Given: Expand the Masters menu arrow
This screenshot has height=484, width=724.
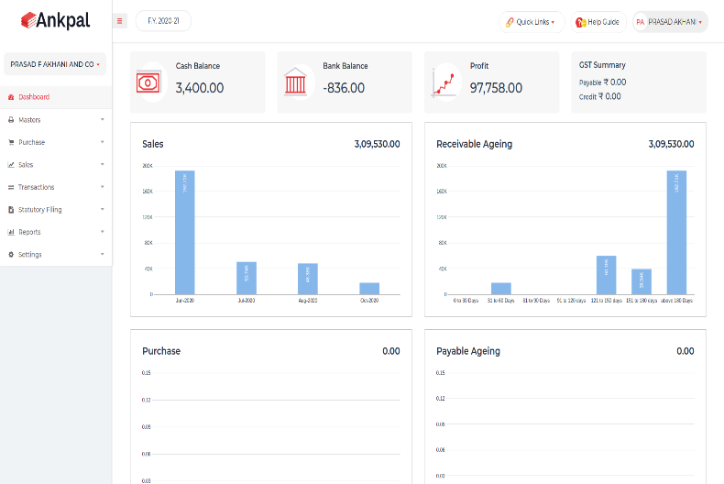Looking at the screenshot, I should (x=102, y=120).
